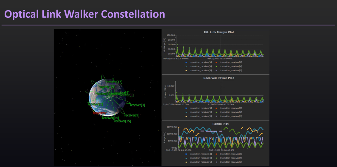Select the receiver[17] satellite label
Image resolution: width=337 pixels, height=167 pixels.
point(114,82)
